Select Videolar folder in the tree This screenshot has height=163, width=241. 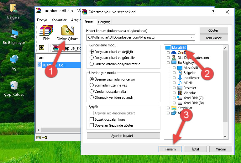click(190, 93)
